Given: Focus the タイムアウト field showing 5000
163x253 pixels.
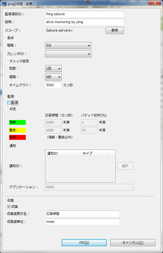Looking at the screenshot, I should click(x=53, y=85).
